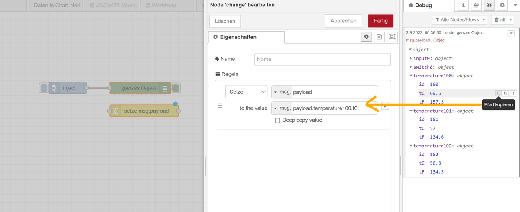Image resolution: width=520 pixels, height=212 pixels.
Task: Click the Abbrechen button
Action: coord(343,21)
